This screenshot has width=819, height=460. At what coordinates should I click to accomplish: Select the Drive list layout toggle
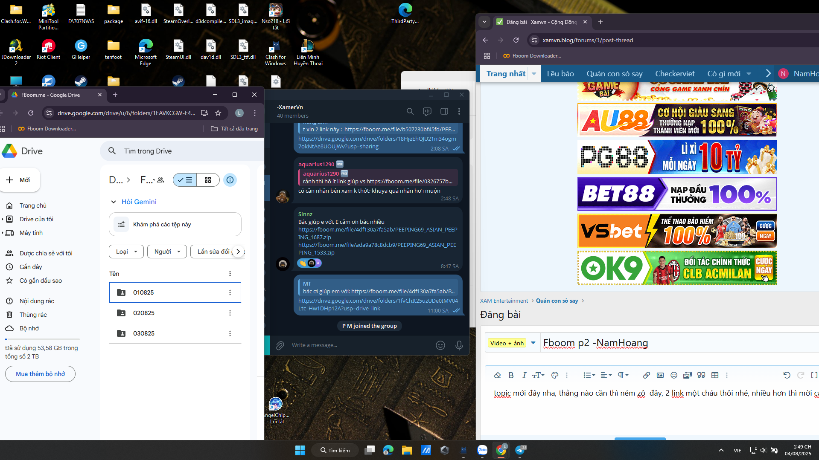click(x=185, y=180)
